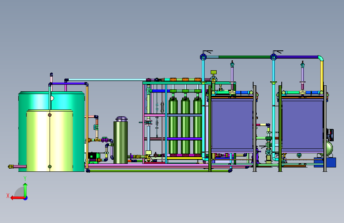Click the left blue overhead pipe tee fitting
The image size is (344, 223).
(x=204, y=57)
